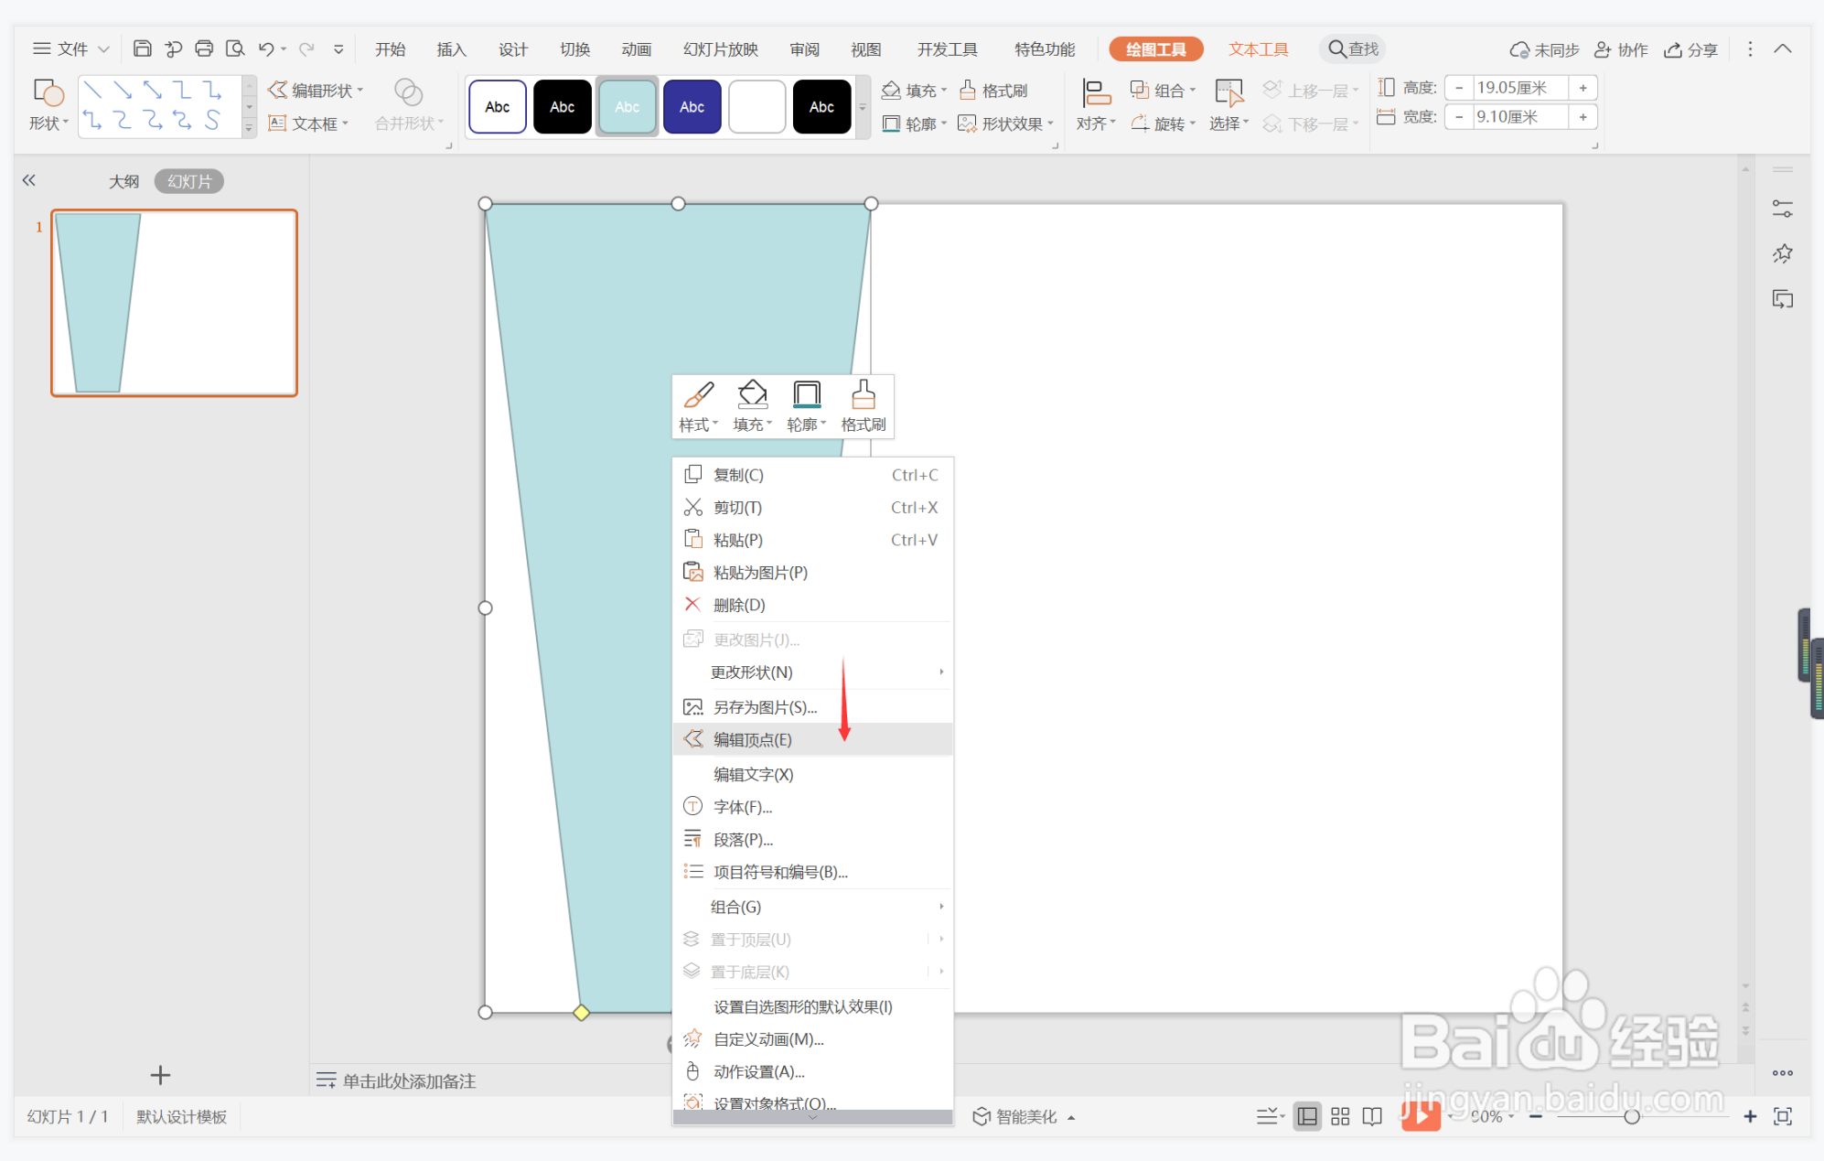Click the Edit Shape icon in ribbon

(x=316, y=91)
